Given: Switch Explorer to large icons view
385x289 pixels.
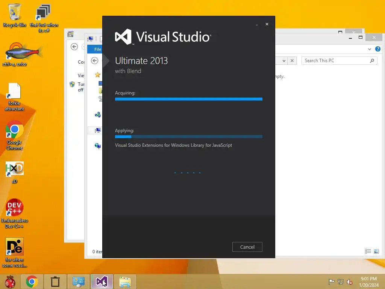Looking at the screenshot, I should coord(376,251).
